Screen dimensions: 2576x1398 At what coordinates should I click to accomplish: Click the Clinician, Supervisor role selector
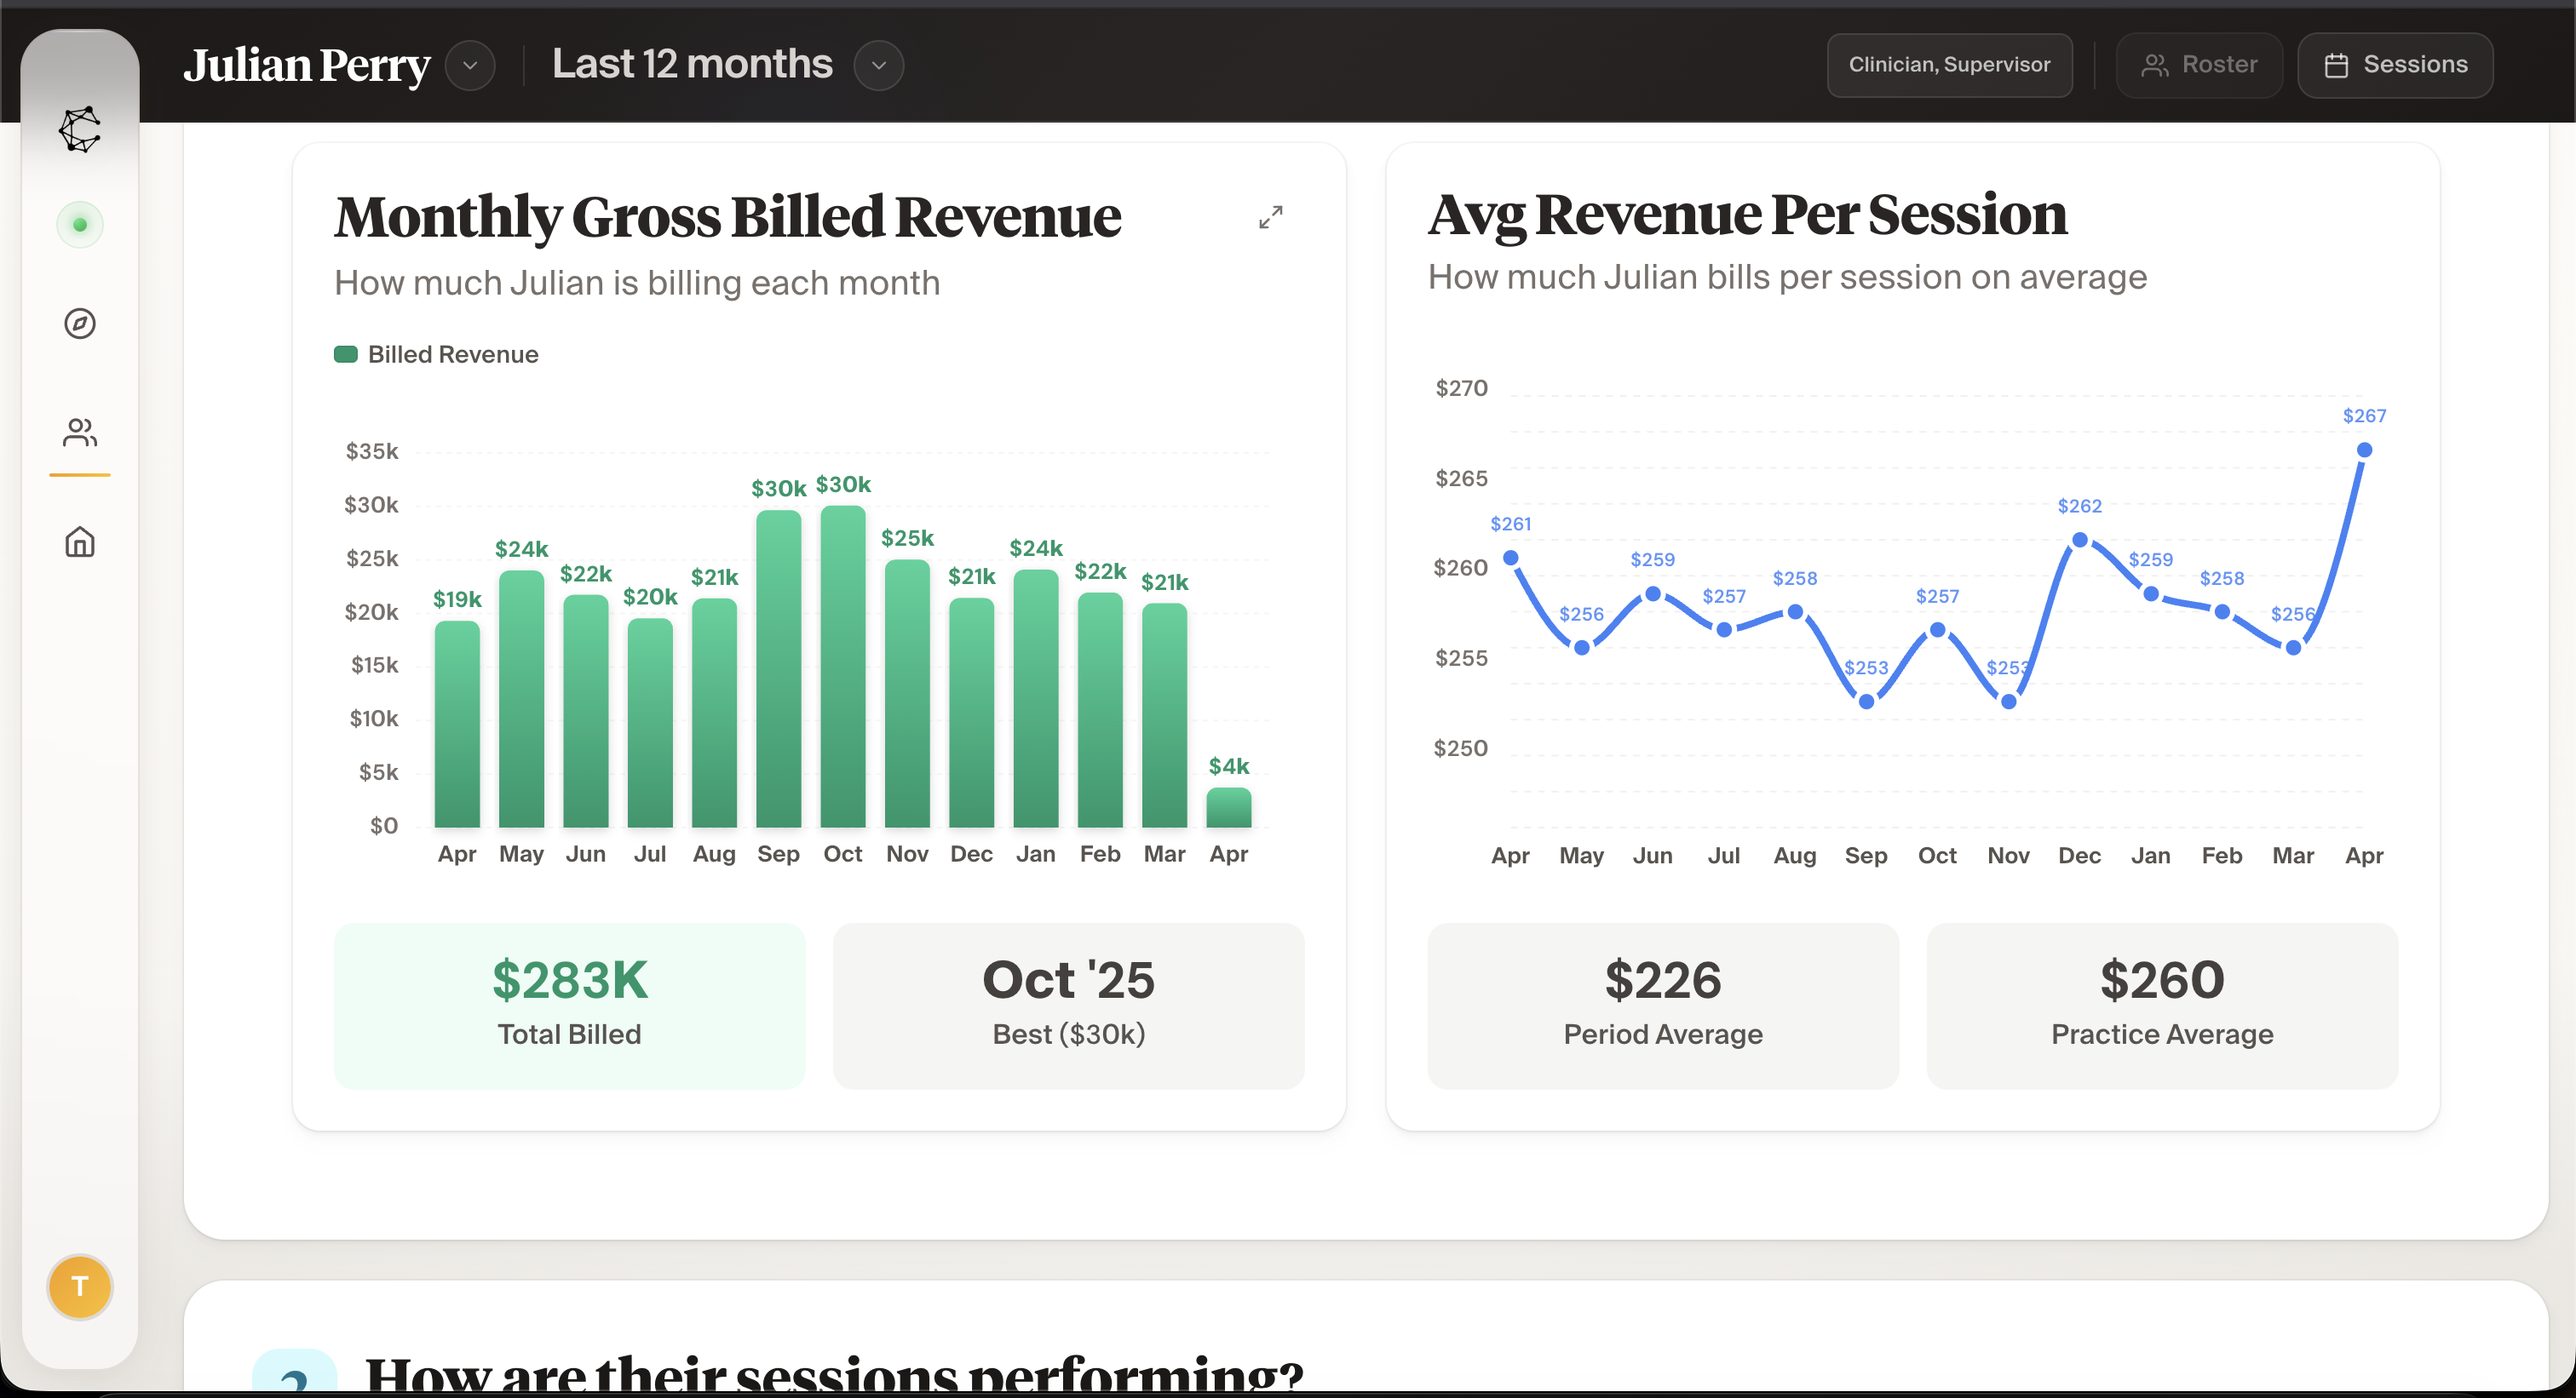click(x=1949, y=65)
